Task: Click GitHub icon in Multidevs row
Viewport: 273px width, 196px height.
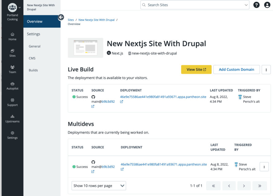Action: pyautogui.click(x=93, y=162)
